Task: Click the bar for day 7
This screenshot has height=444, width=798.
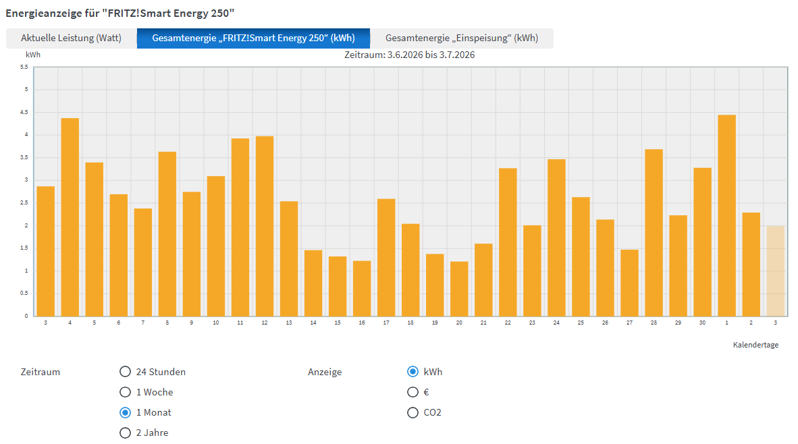Action: (143, 262)
